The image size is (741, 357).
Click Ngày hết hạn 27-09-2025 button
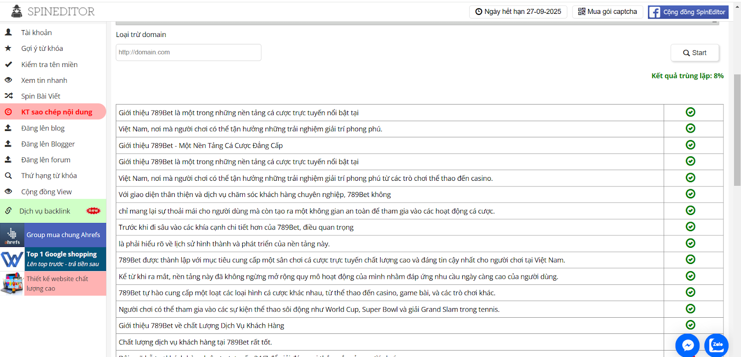pos(518,12)
